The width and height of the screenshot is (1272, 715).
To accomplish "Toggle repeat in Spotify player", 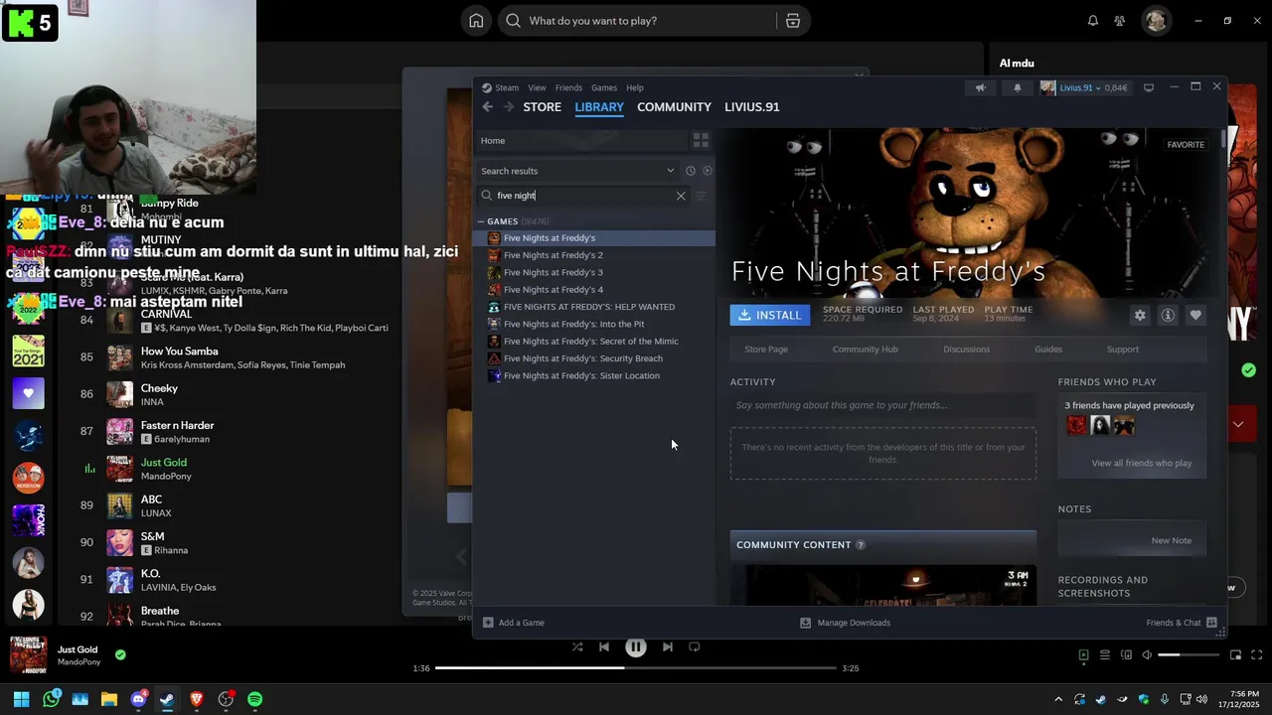I will point(695,646).
